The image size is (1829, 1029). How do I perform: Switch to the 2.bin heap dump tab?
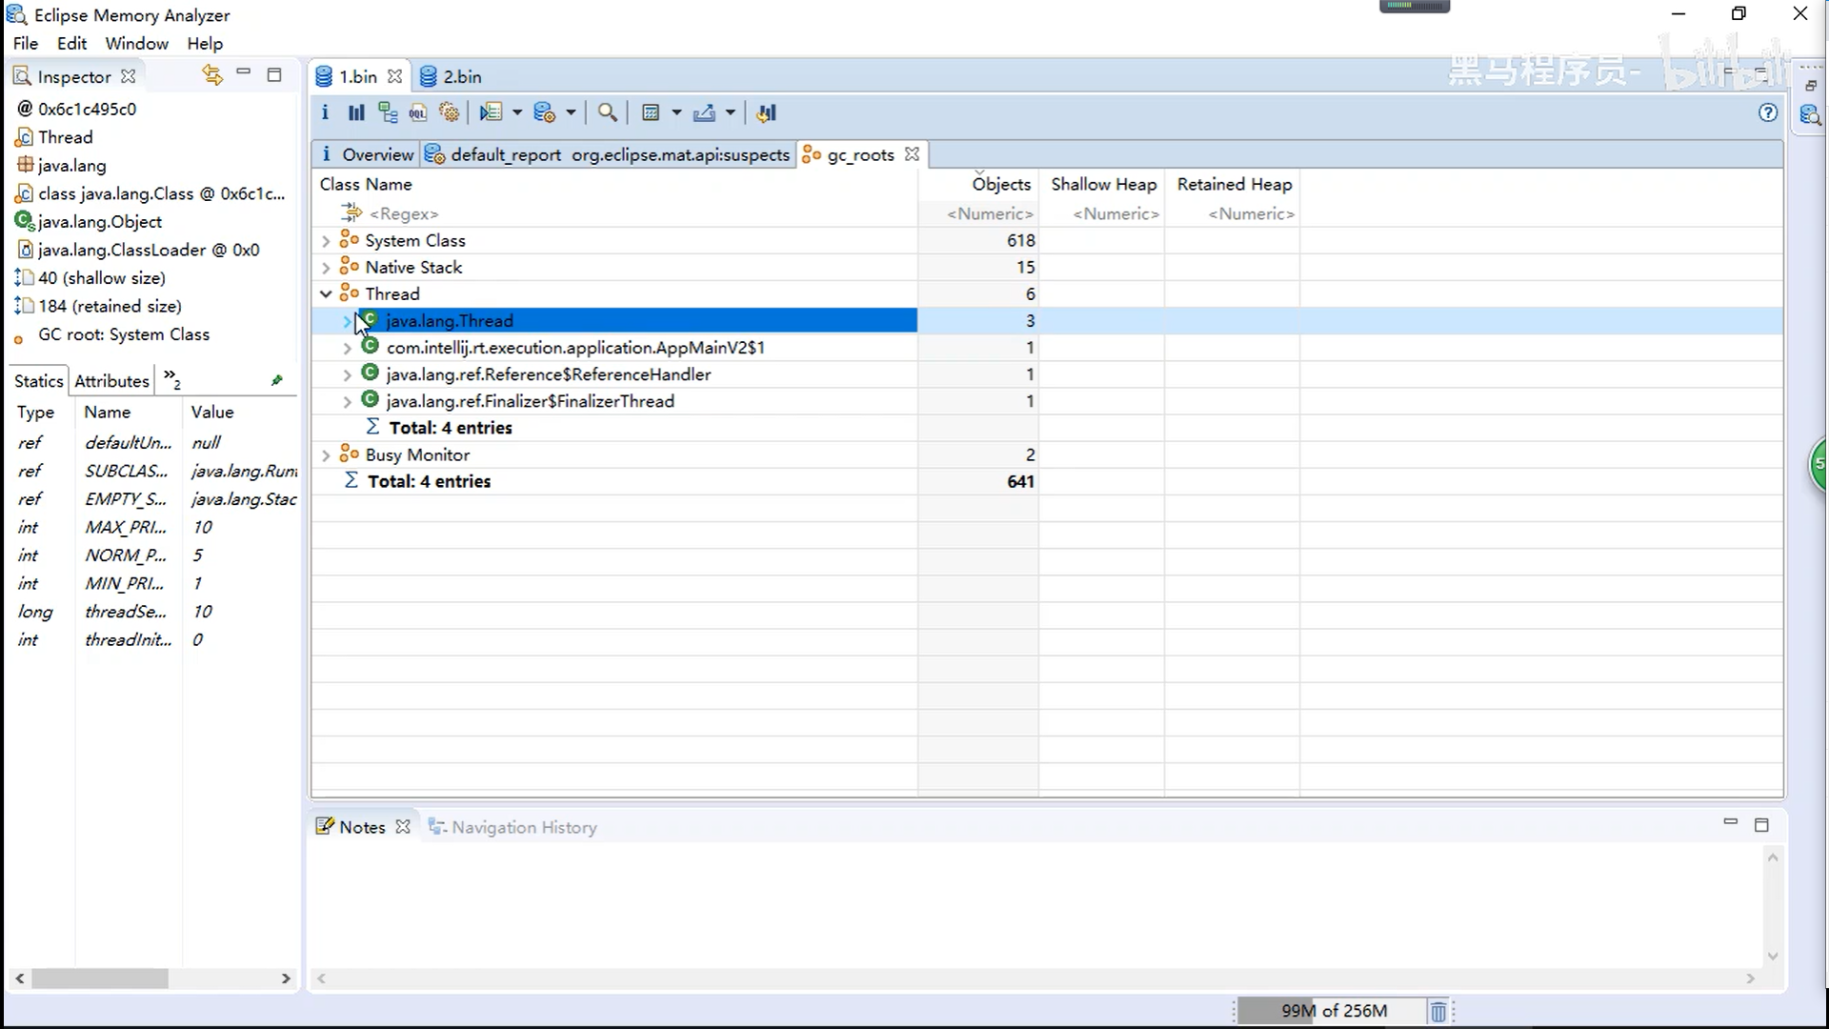coord(461,76)
